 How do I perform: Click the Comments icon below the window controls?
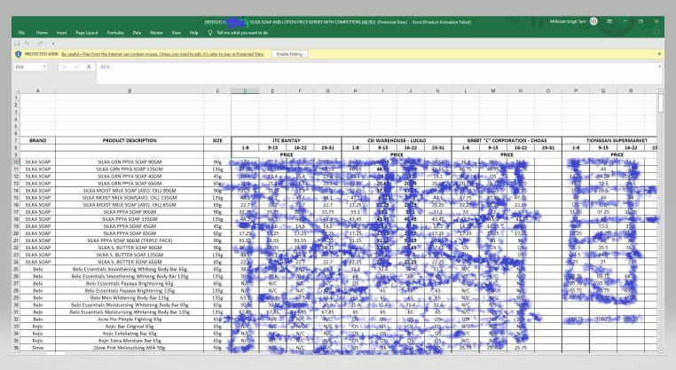tap(656, 32)
